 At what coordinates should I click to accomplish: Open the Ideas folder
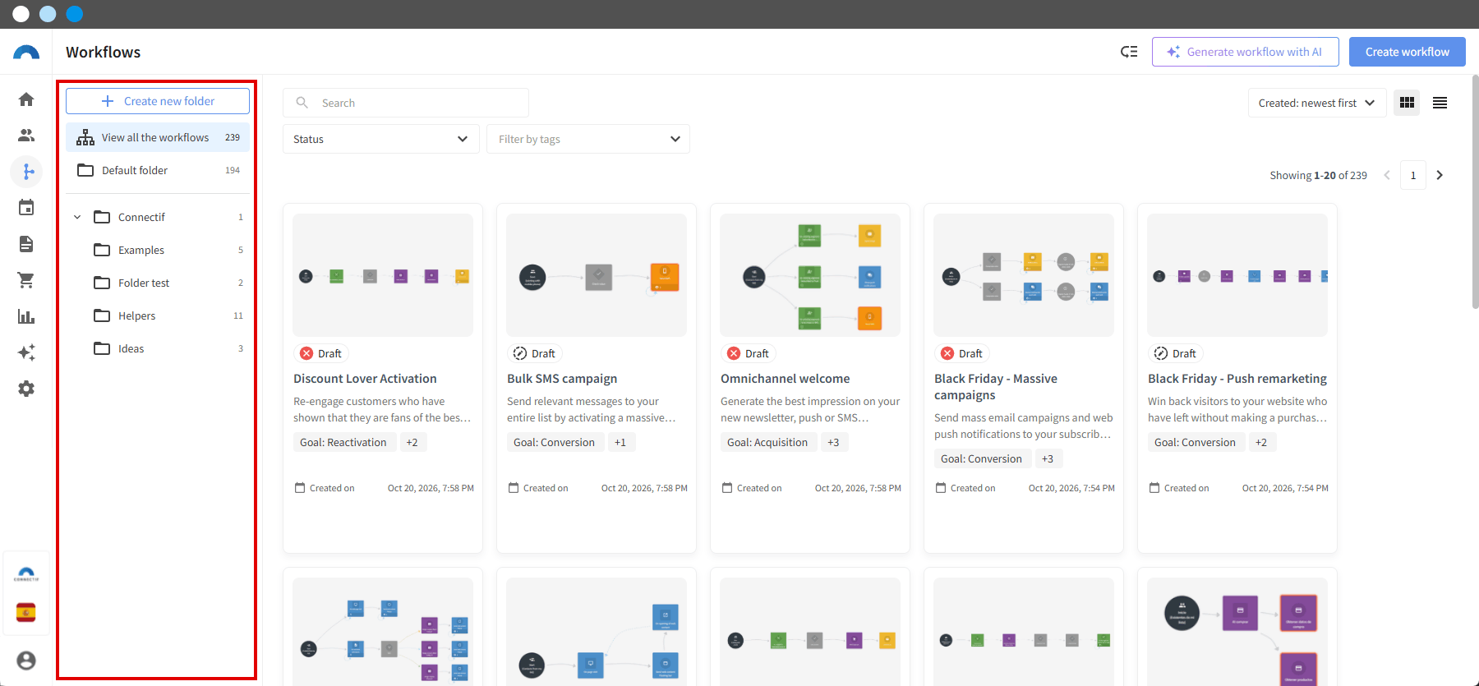(158, 348)
